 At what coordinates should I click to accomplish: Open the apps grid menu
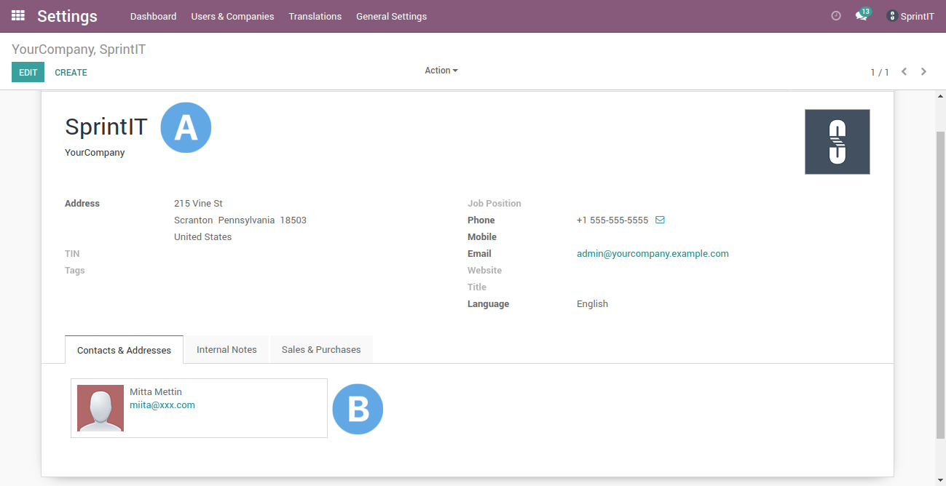coord(19,15)
